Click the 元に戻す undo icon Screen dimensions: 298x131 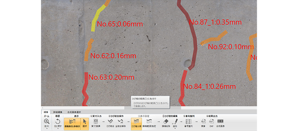58,121
